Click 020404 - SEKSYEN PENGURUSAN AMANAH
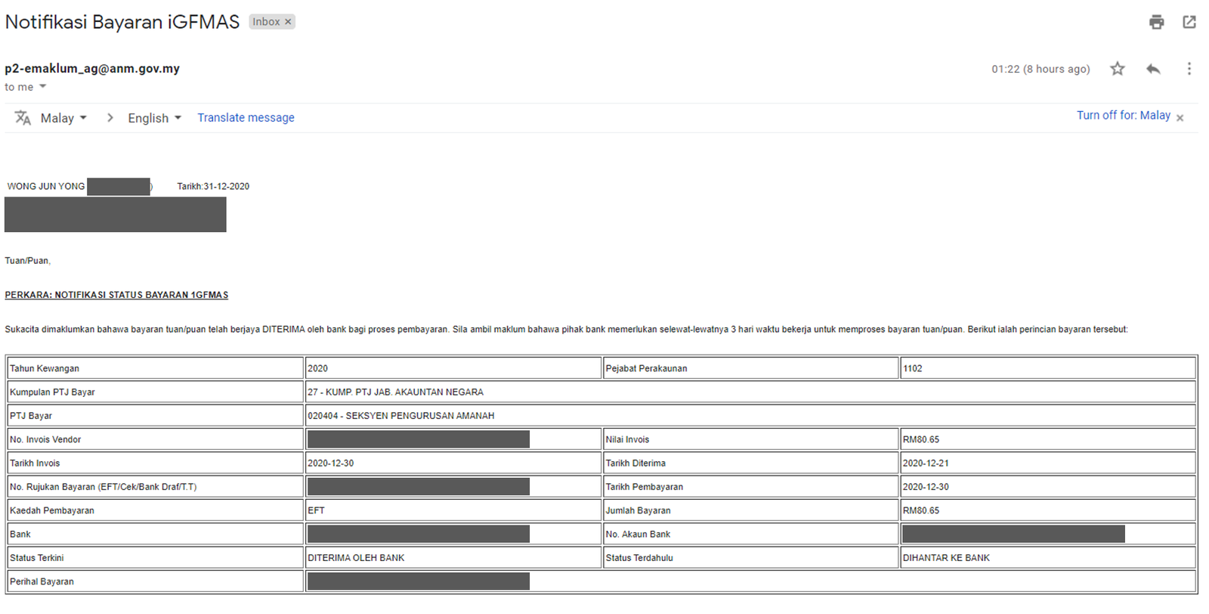 point(400,415)
